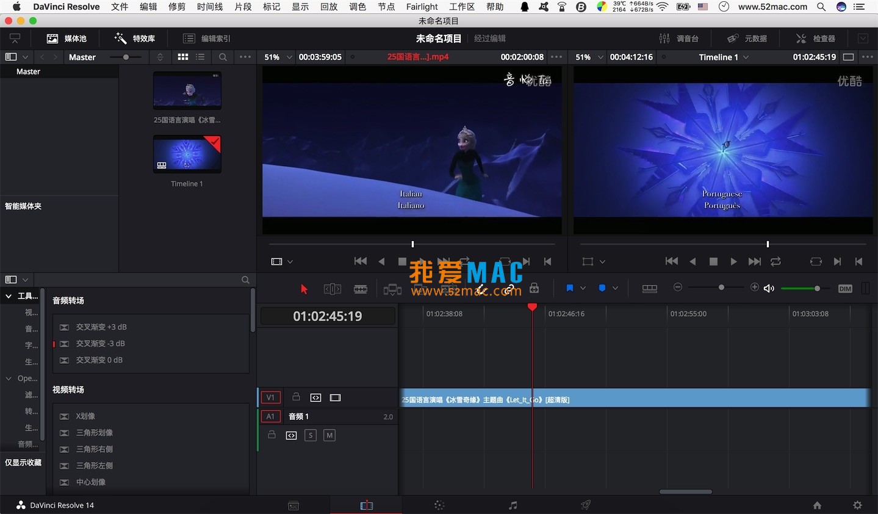Play forward in the timeline viewer

click(733, 261)
